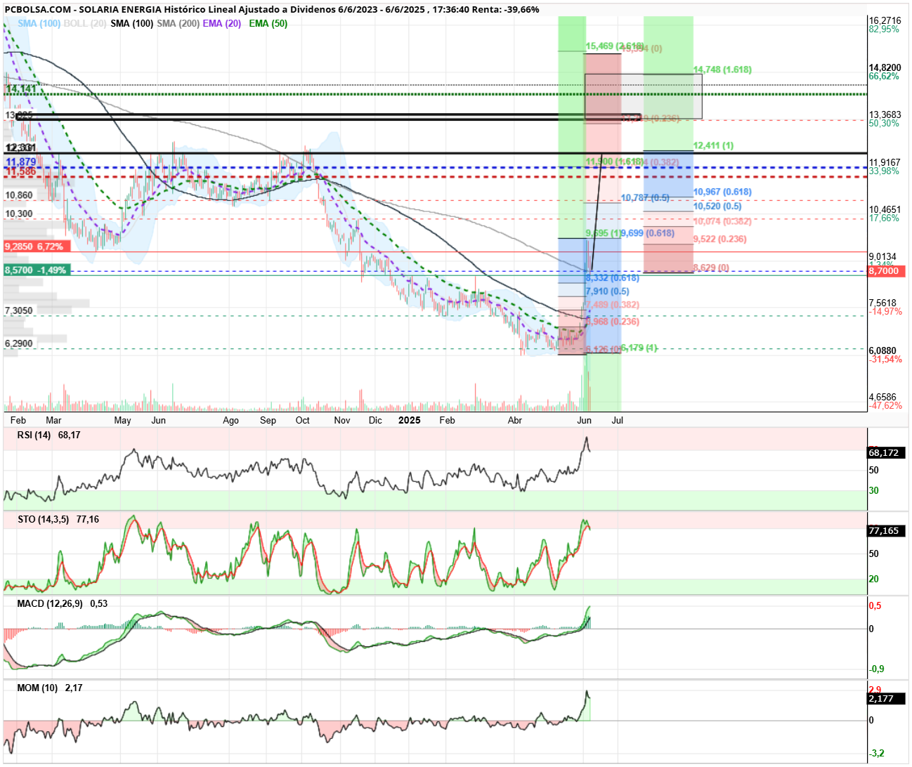Click the 33,98% axis percentage

[884, 171]
